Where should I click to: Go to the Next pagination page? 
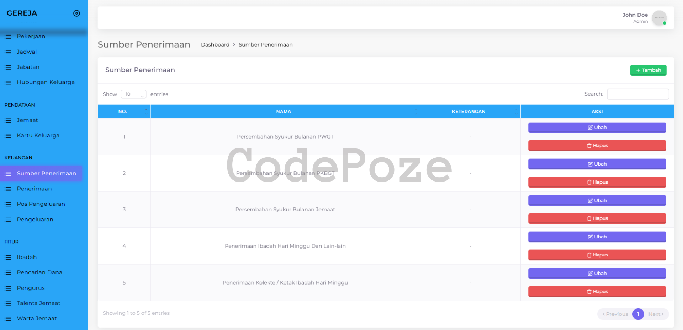tap(656, 314)
